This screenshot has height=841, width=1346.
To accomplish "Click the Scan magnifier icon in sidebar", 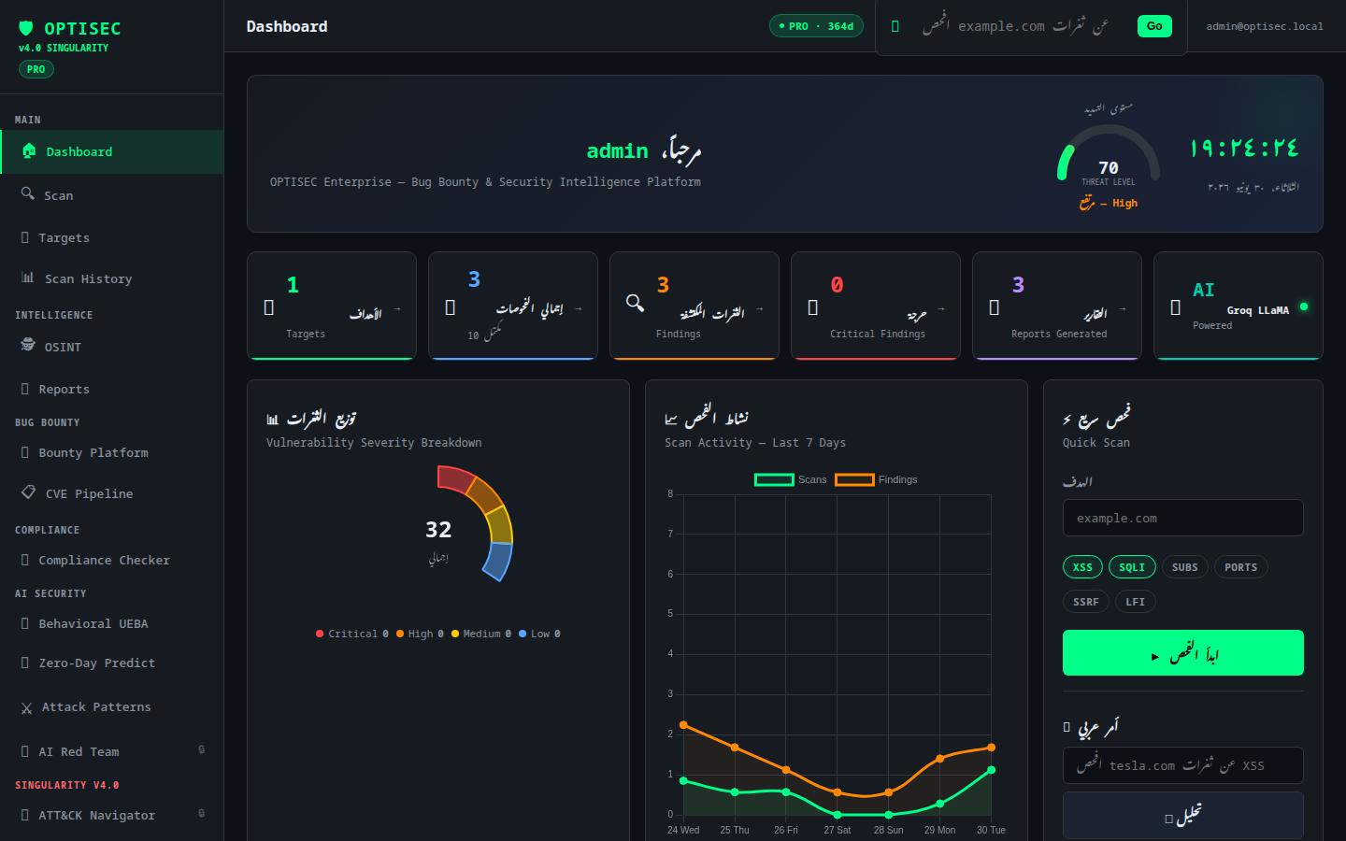I will [28, 193].
